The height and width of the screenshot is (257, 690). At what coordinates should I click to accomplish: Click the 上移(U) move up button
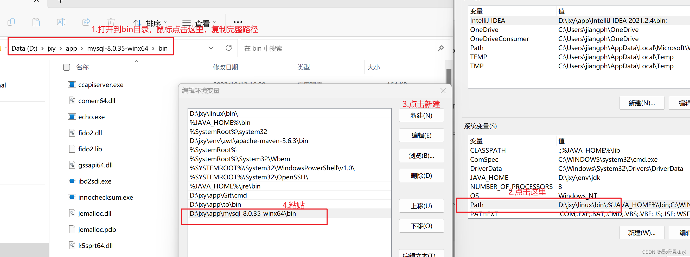coord(421,206)
